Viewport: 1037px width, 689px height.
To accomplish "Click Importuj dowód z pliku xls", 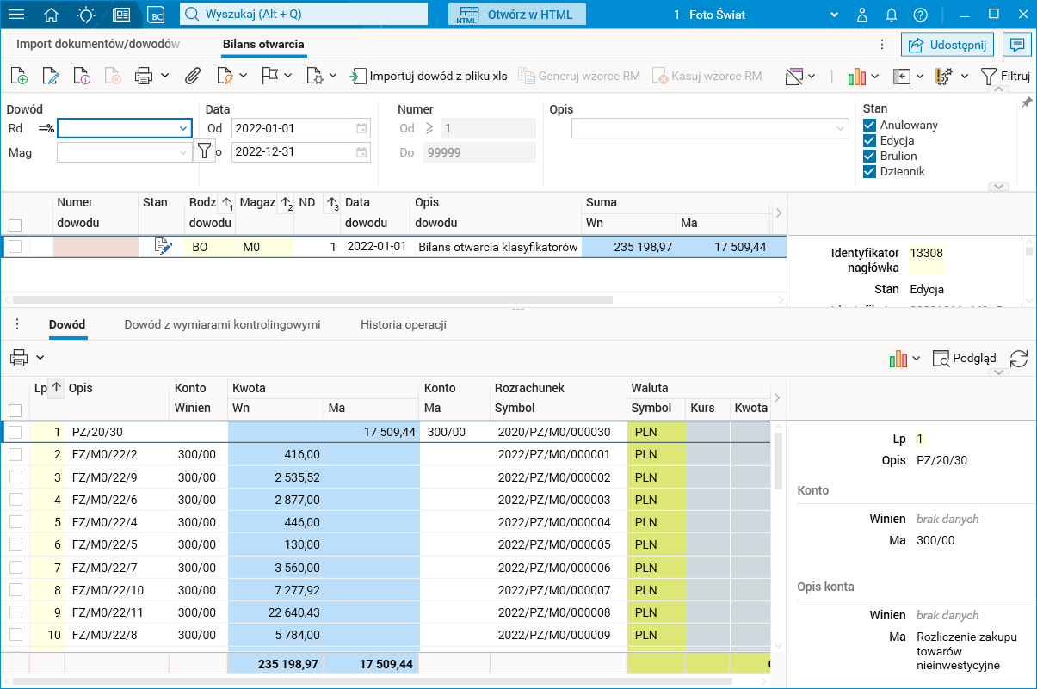I will [429, 77].
